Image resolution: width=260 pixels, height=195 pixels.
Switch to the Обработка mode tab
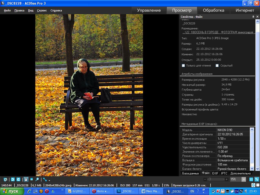pos(213,10)
